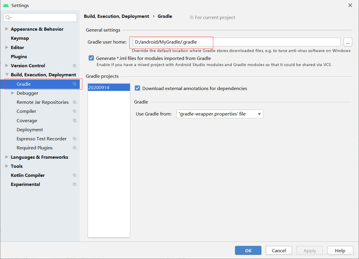
Task: Toggle 'Download external annotations for dependencies' checkbox
Action: 138,88
